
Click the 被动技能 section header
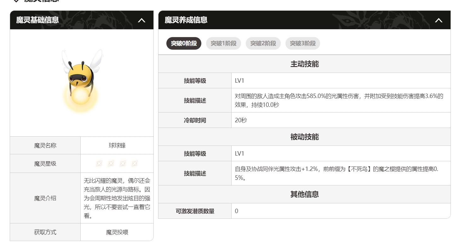304,137
